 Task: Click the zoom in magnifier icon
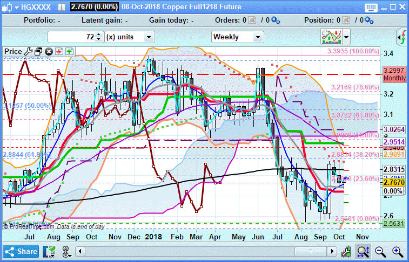[398, 252]
